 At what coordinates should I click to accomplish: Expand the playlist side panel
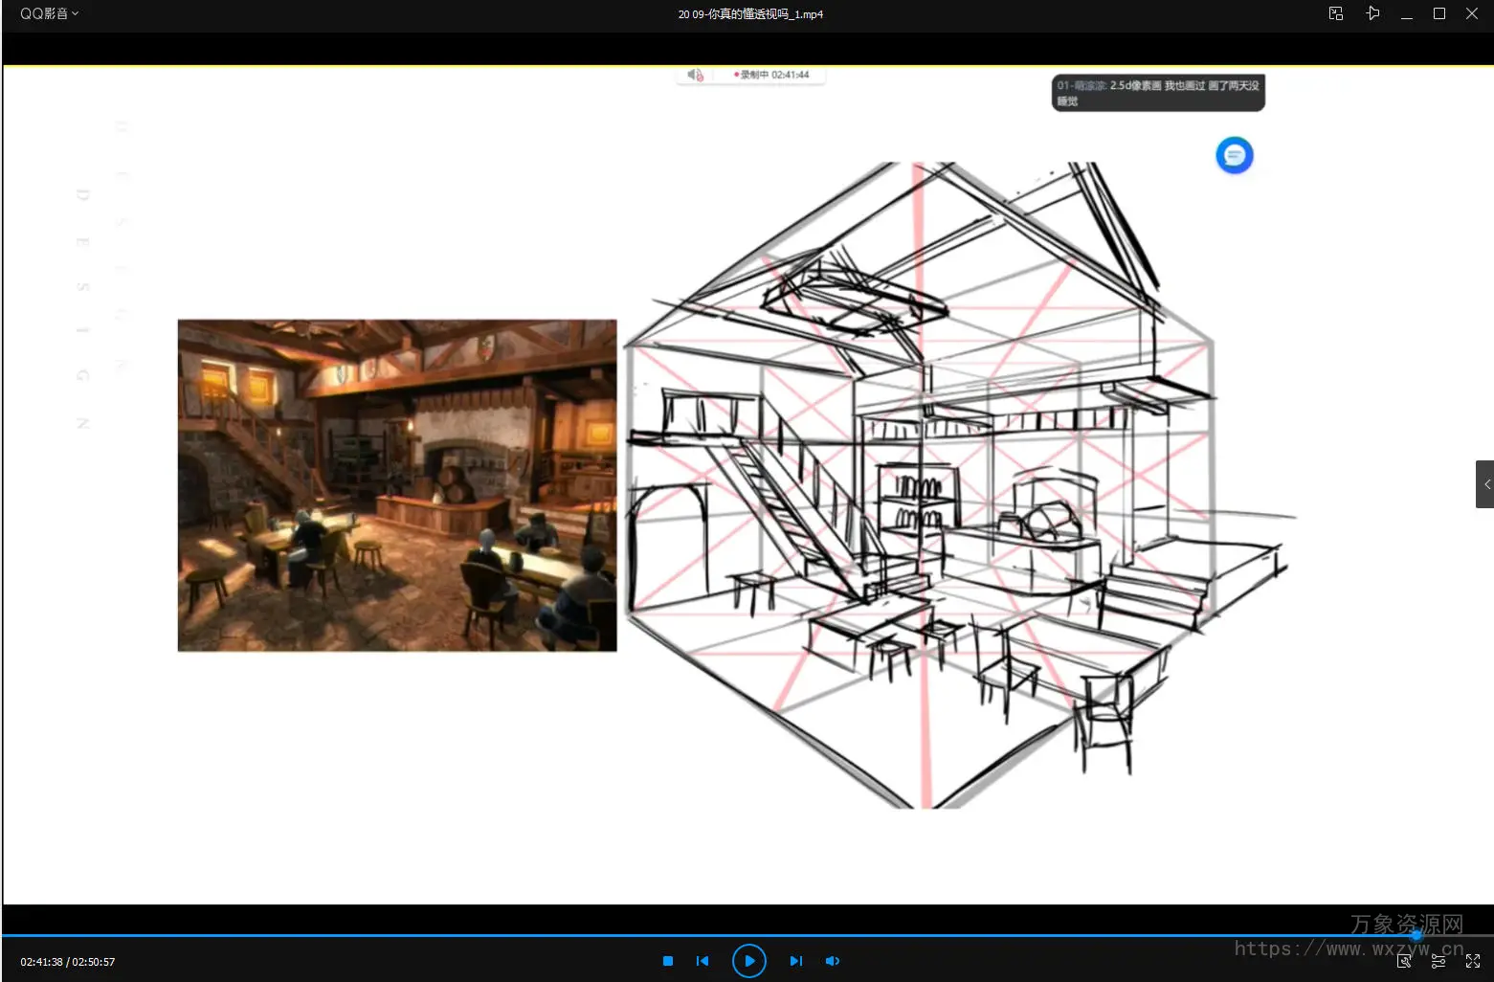pos(1485,484)
